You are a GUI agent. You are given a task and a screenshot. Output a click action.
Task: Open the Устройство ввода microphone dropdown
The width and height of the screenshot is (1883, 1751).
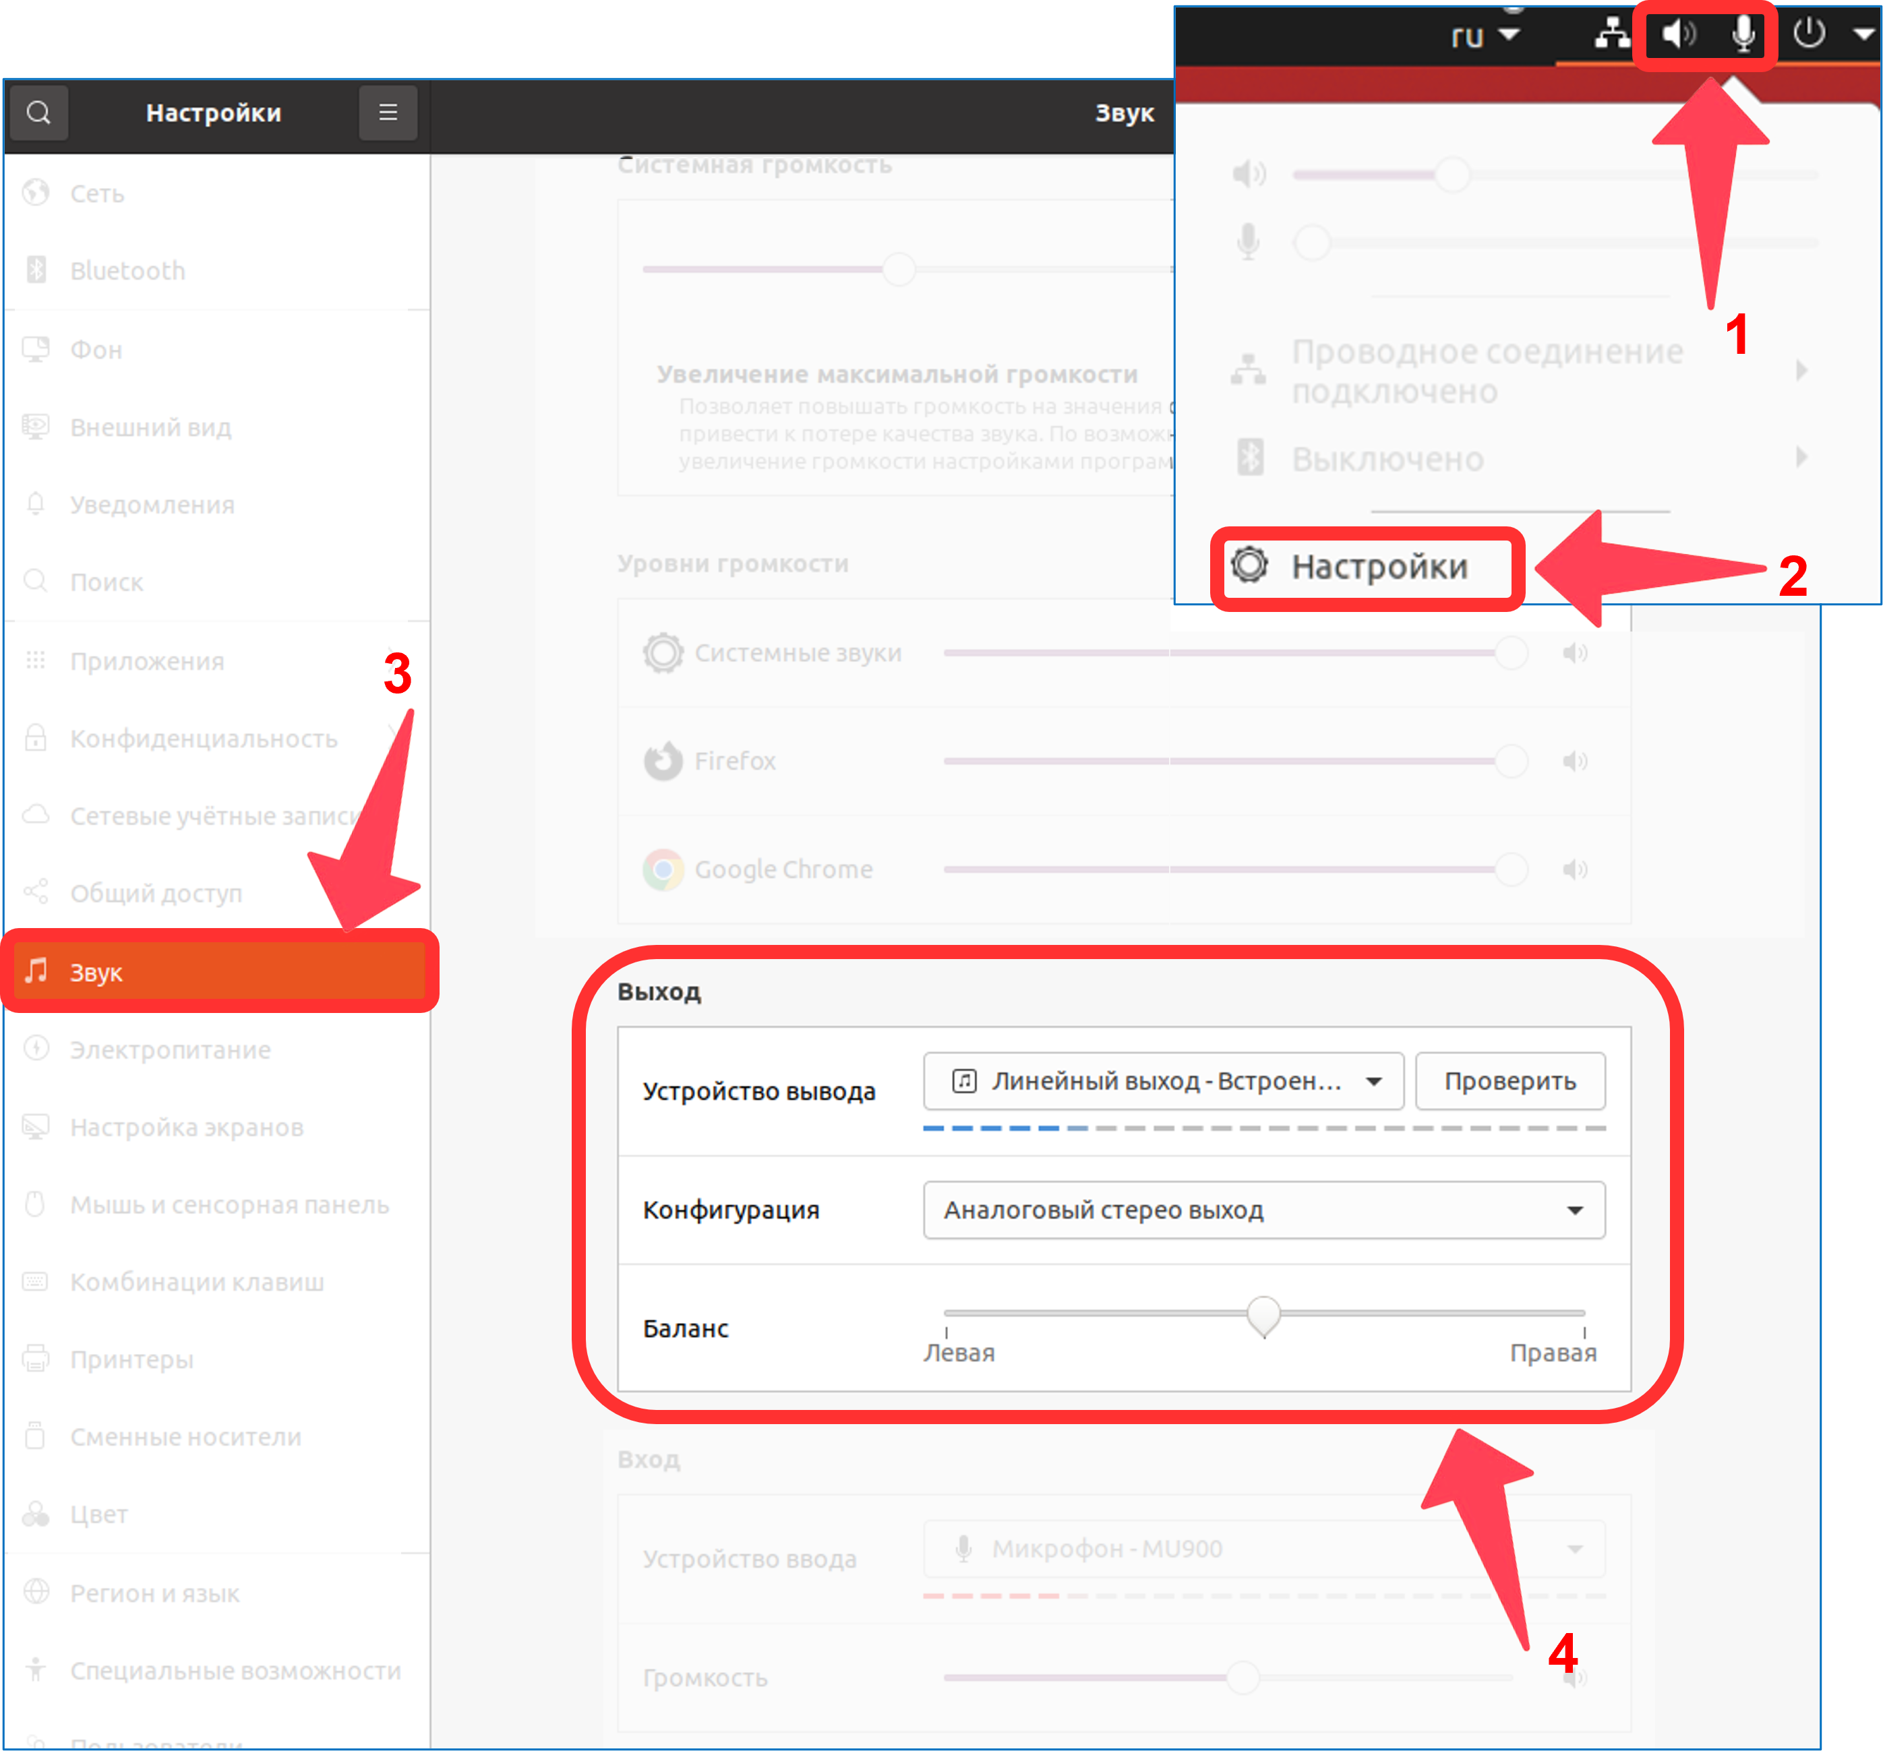coord(1263,1549)
